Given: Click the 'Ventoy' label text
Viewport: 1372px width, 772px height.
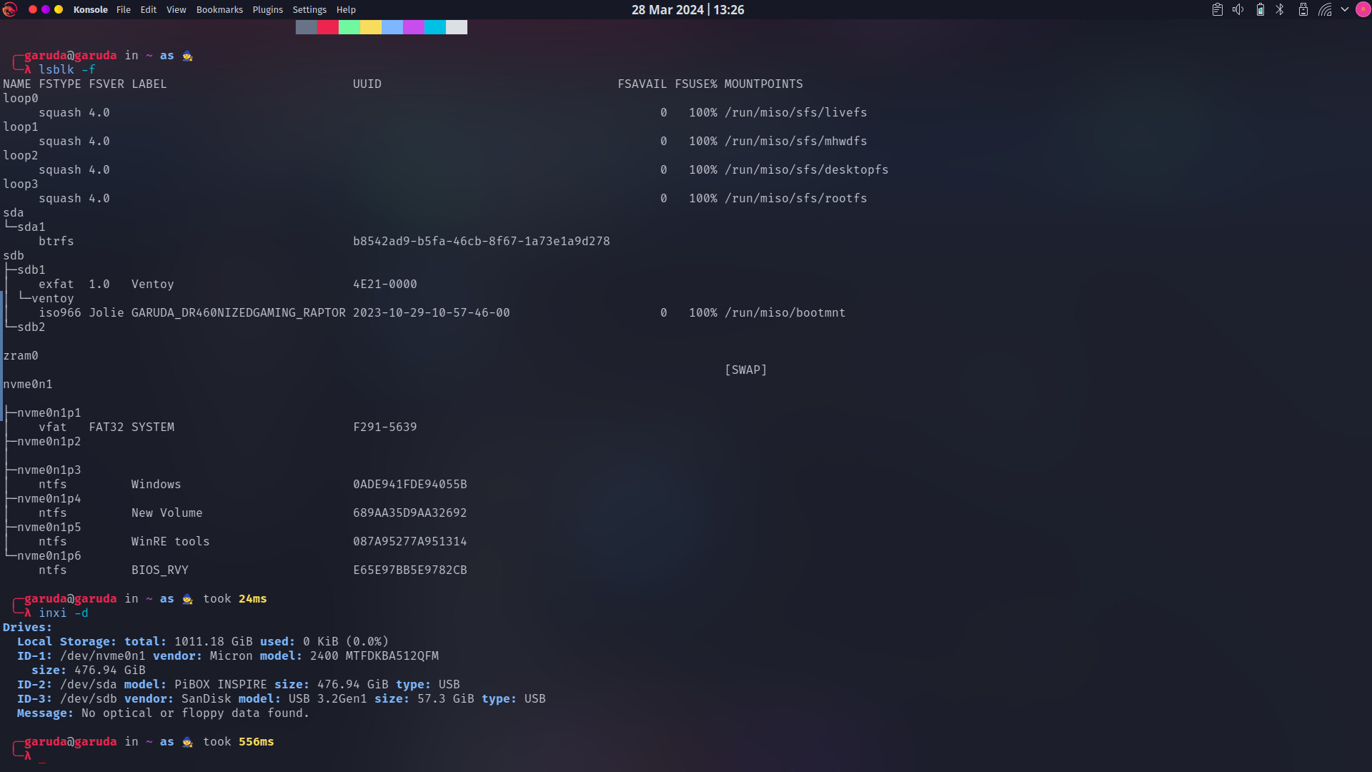Looking at the screenshot, I should [x=152, y=284].
